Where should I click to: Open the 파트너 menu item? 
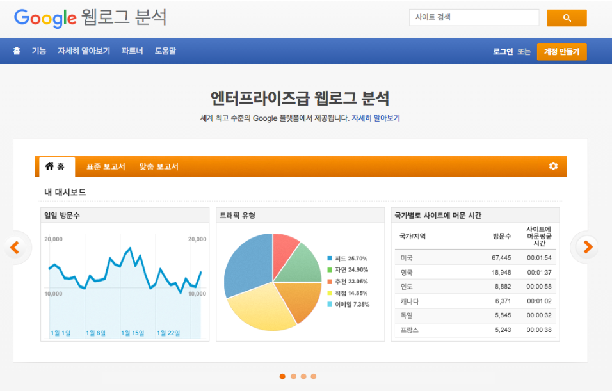click(x=133, y=51)
